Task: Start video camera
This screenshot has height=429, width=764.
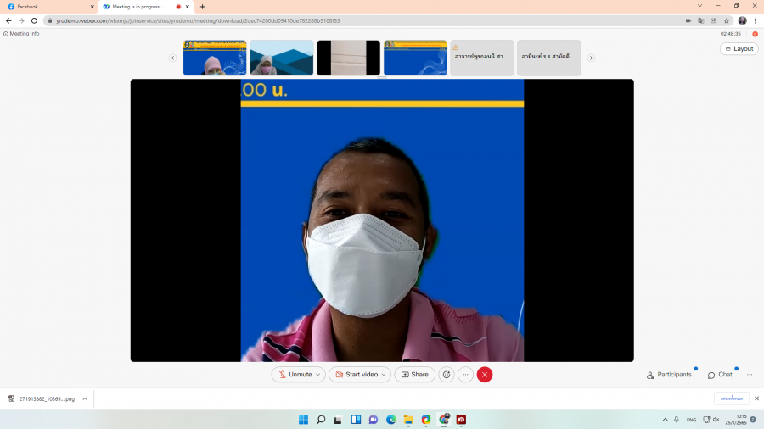Action: (x=356, y=375)
